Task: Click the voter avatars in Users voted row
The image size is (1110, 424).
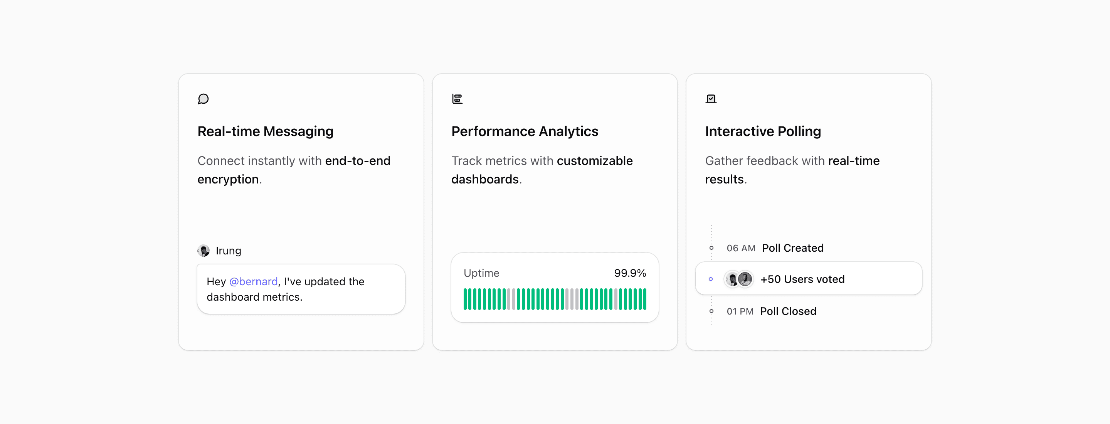Action: pyautogui.click(x=738, y=279)
